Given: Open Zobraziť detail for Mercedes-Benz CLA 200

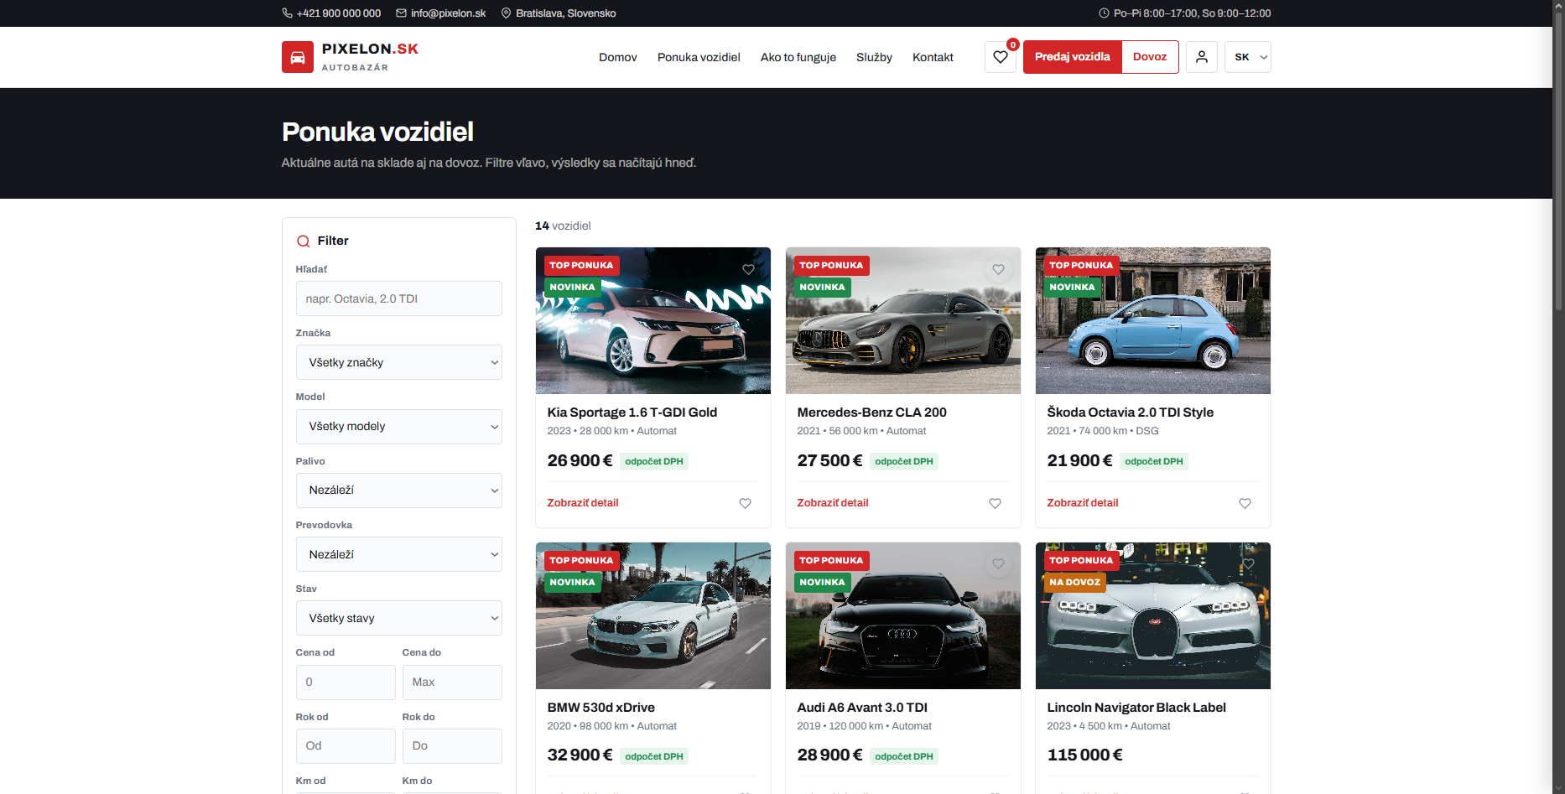Looking at the screenshot, I should (833, 503).
